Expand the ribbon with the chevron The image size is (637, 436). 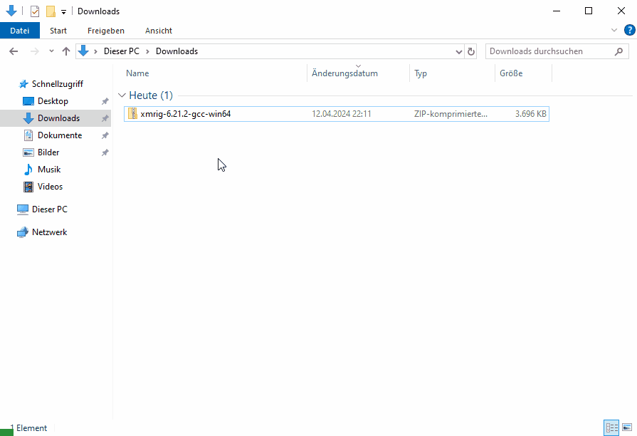coord(614,30)
